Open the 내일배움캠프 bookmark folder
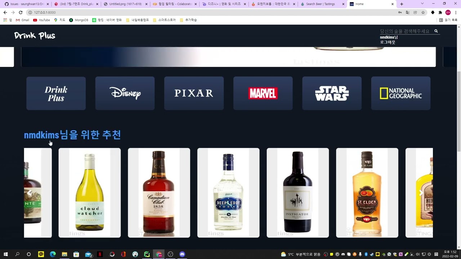This screenshot has width=461, height=259. pos(137,20)
